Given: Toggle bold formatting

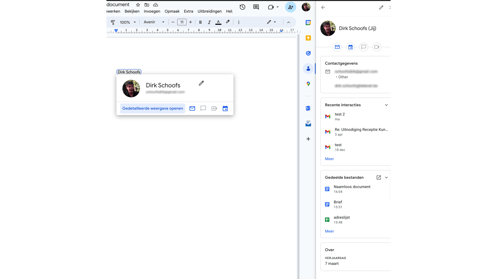Looking at the screenshot, I should tap(200, 22).
